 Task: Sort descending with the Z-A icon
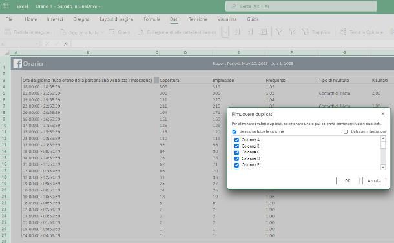pos(251,32)
